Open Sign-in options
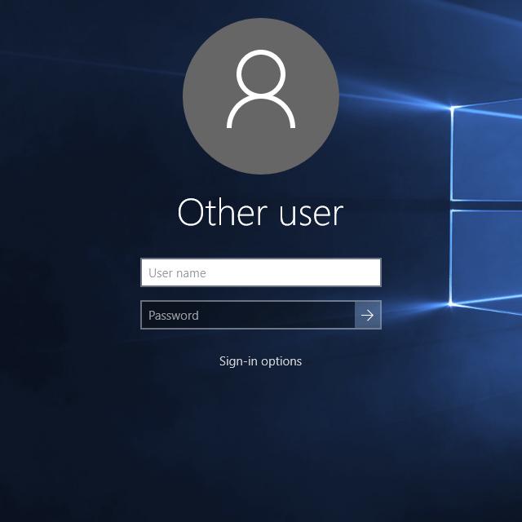Screen dimensions: 522x522 tap(260, 361)
